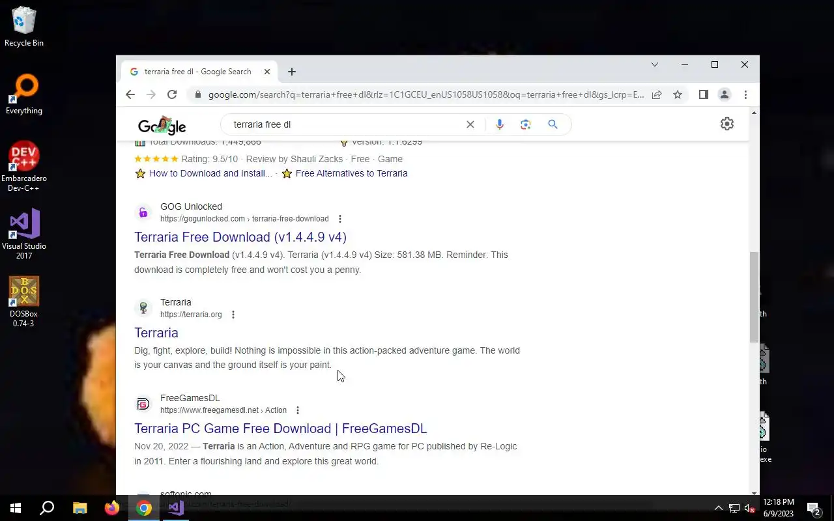Close the terraria free dl tab
Viewport: 834px width, 521px height.
[266, 72]
